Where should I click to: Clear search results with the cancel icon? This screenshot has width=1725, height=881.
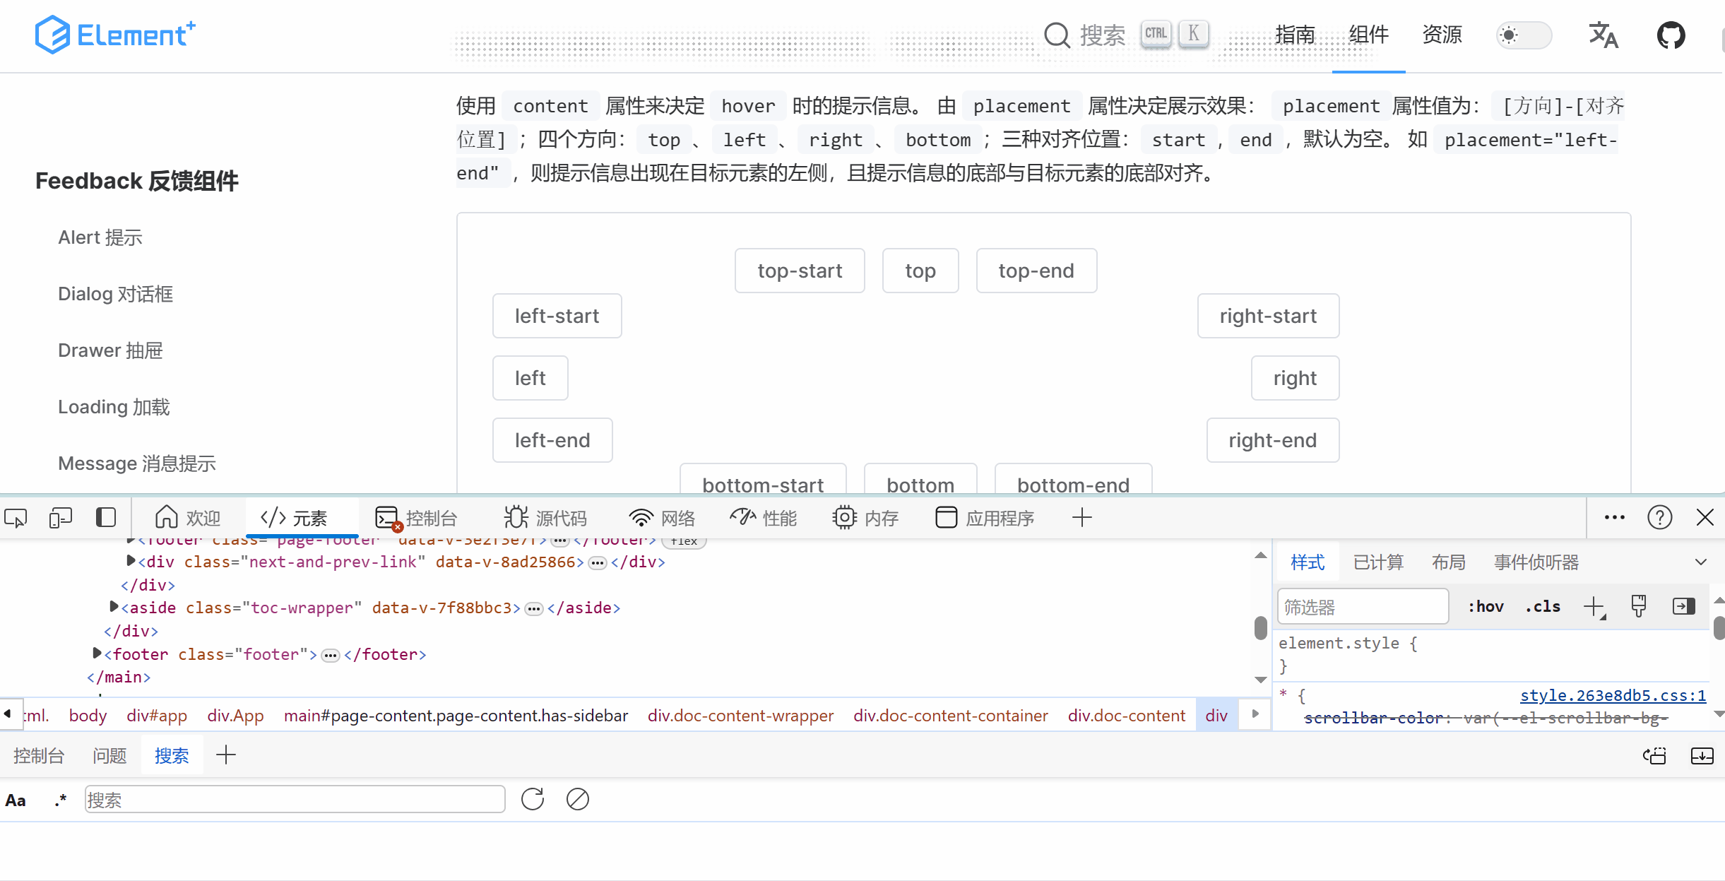point(577,799)
